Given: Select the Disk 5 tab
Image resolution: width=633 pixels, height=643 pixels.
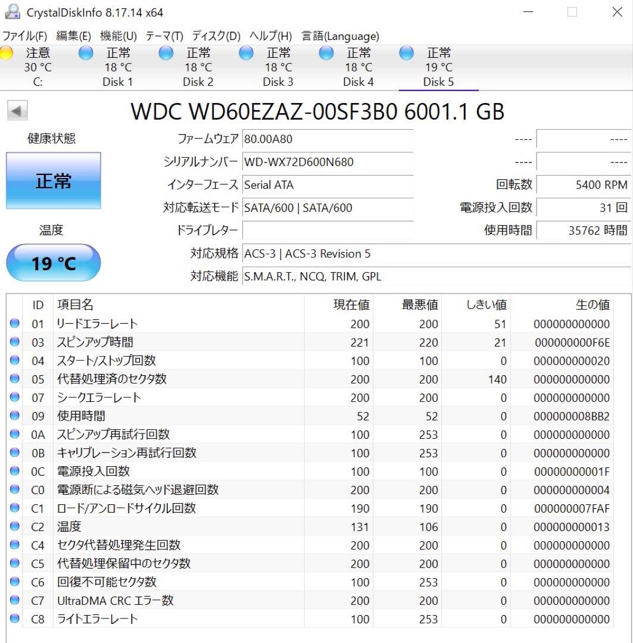Looking at the screenshot, I should 438,67.
